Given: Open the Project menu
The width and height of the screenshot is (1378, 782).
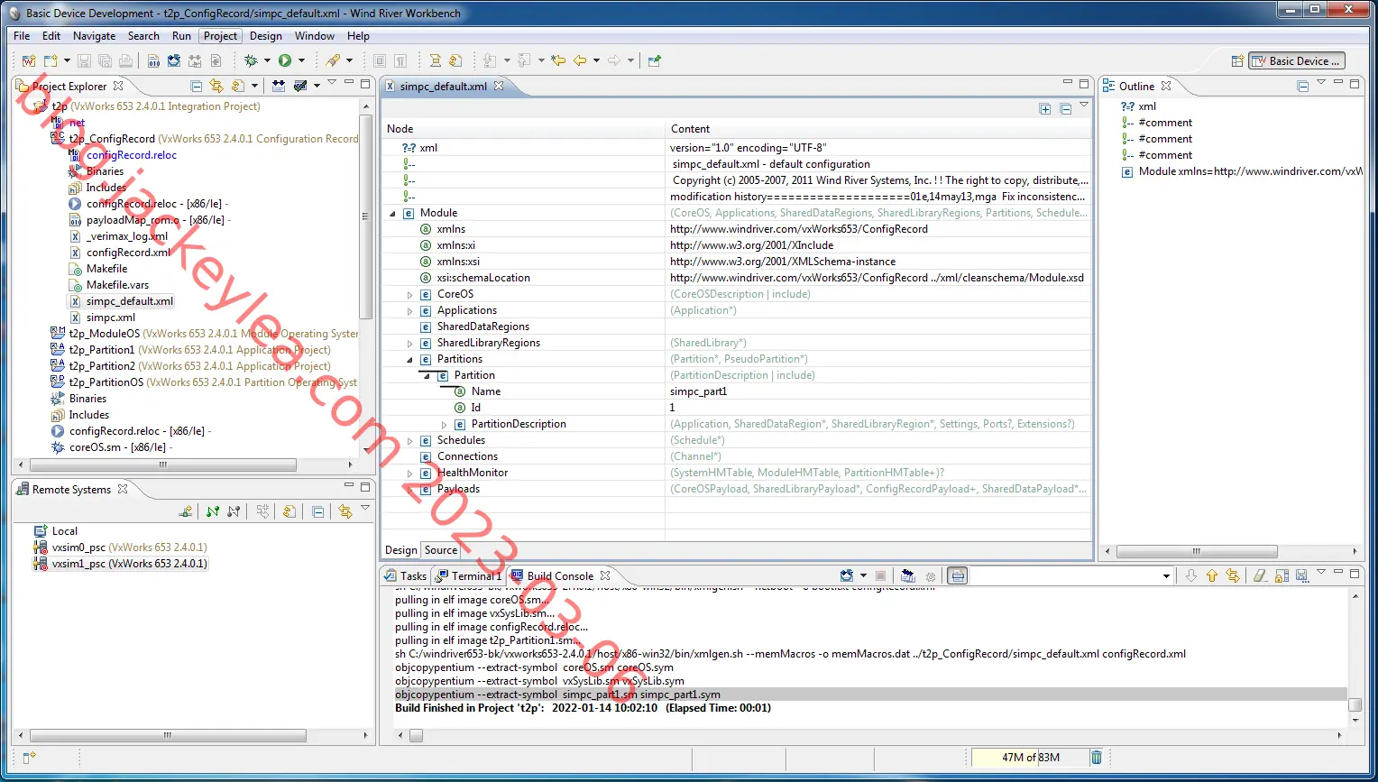Looking at the screenshot, I should pos(220,36).
